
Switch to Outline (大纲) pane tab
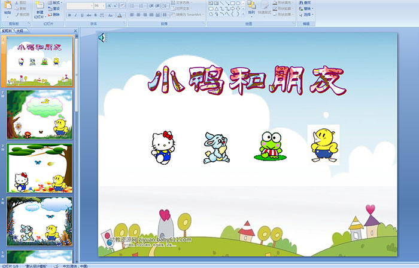(x=20, y=31)
